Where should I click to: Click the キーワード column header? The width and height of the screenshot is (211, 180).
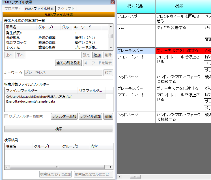87,27
